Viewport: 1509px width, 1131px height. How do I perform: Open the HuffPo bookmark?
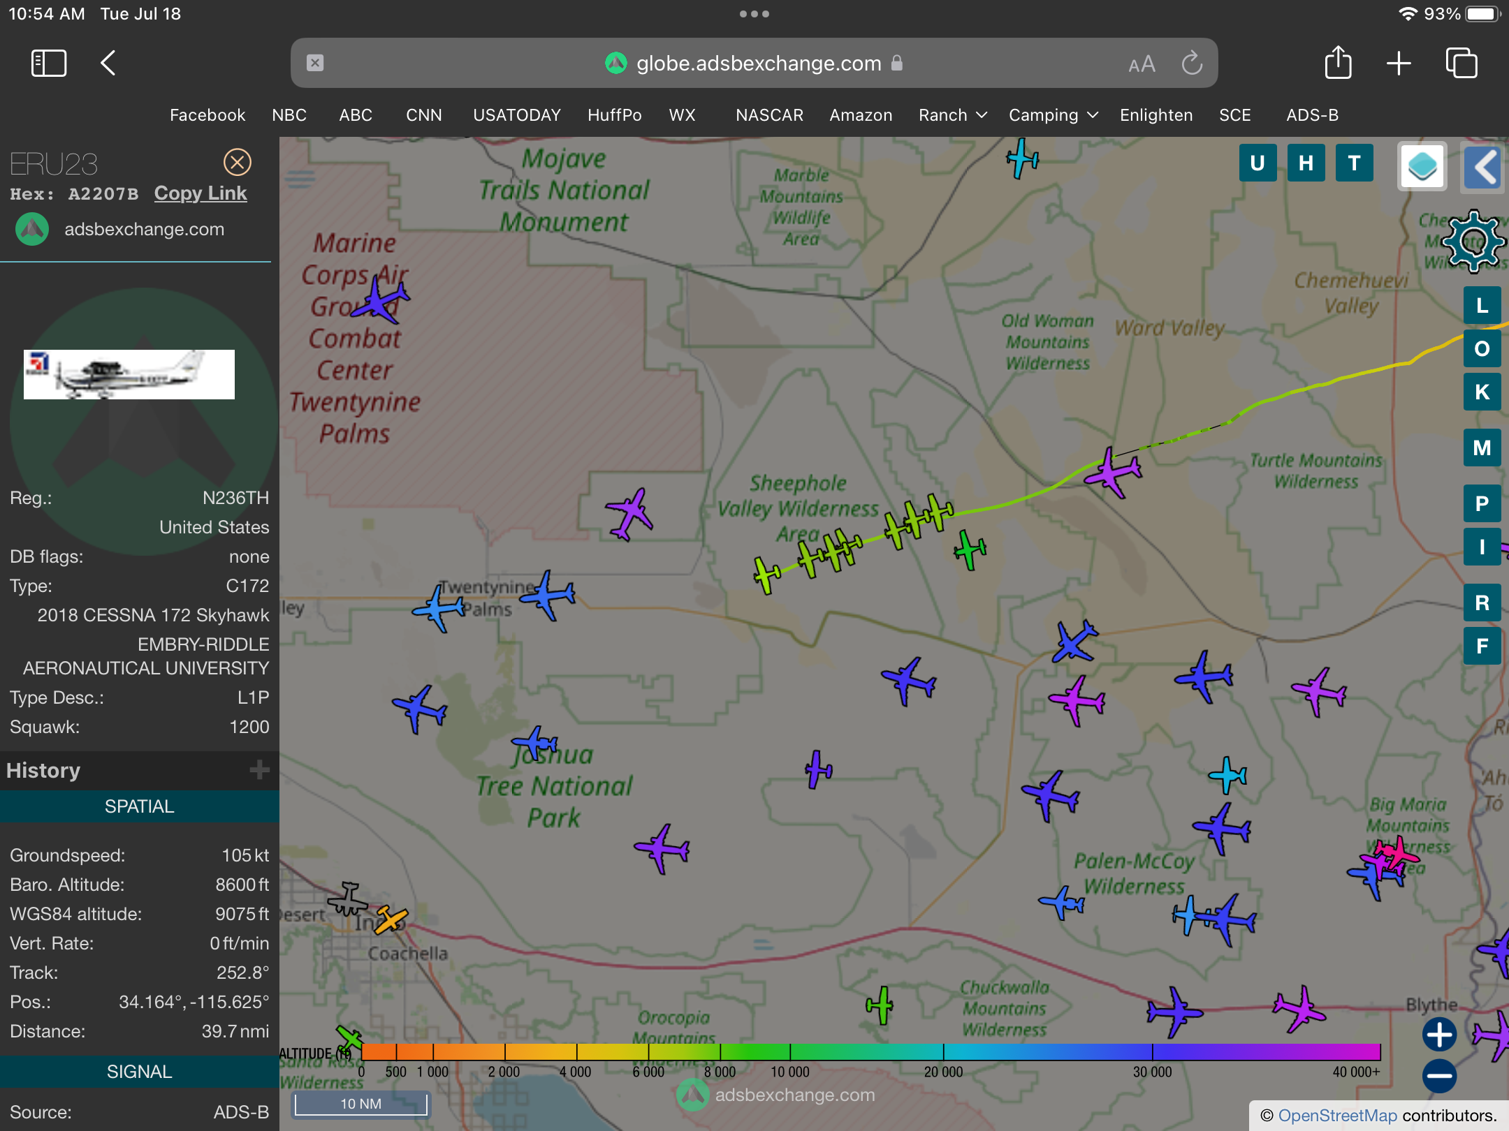[614, 115]
